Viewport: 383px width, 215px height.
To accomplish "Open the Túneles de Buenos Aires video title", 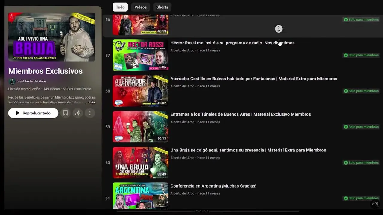I will tap(241, 114).
